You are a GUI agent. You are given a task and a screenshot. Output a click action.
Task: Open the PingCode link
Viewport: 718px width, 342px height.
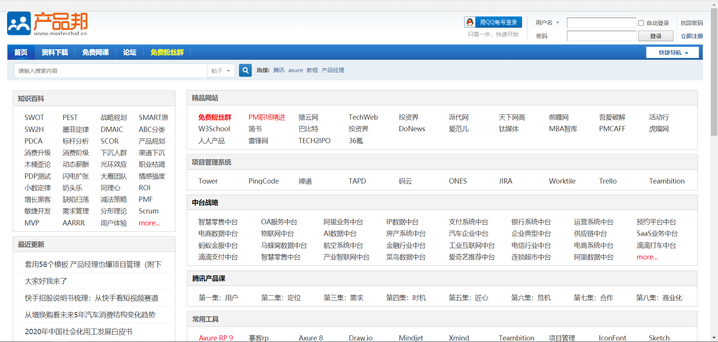(x=264, y=181)
